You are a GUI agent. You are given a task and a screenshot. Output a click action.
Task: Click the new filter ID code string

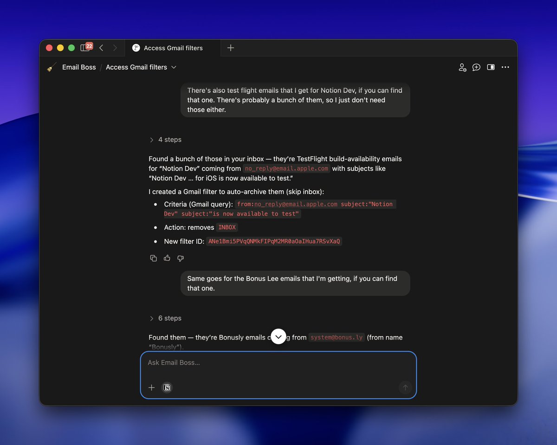coord(274,241)
